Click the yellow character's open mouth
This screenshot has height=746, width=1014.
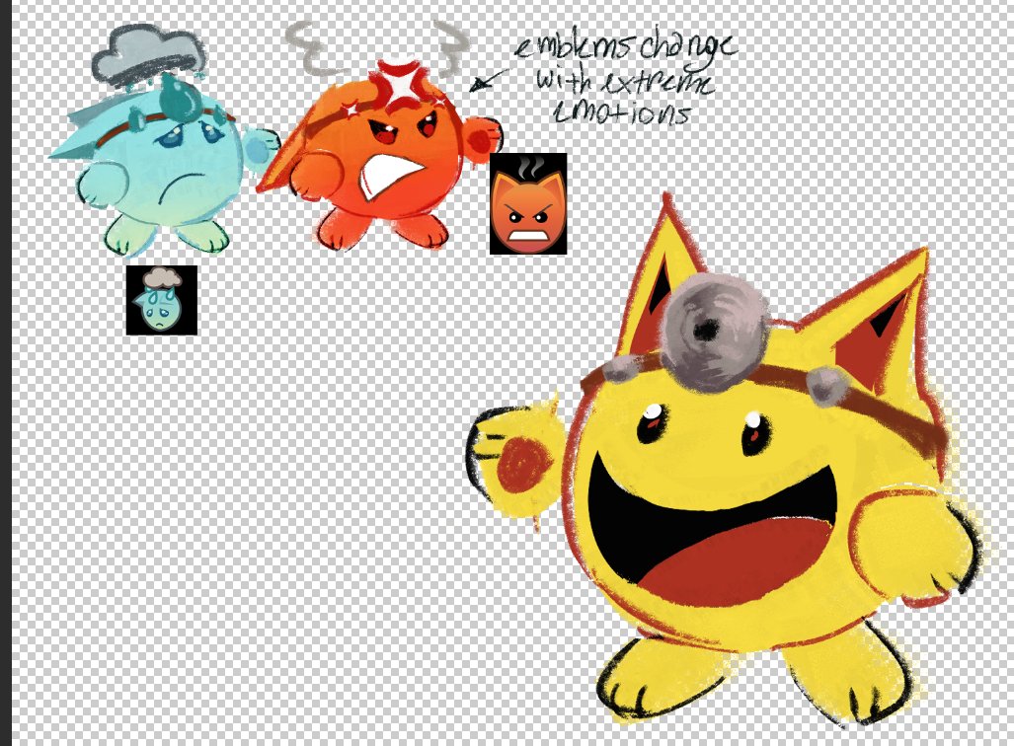tap(711, 530)
